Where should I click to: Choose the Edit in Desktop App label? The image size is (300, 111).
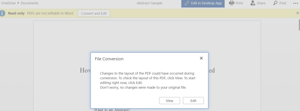tap(207, 3)
